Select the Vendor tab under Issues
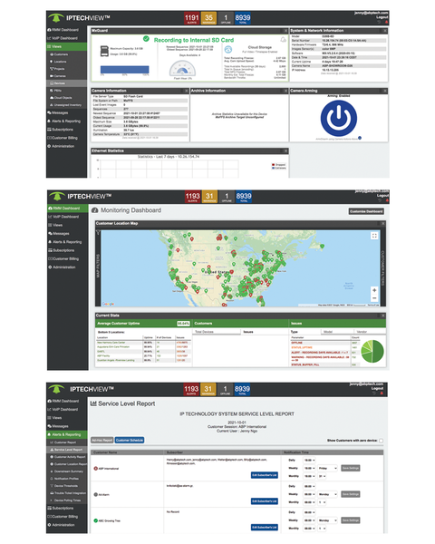The width and height of the screenshot is (435, 544). point(362,332)
